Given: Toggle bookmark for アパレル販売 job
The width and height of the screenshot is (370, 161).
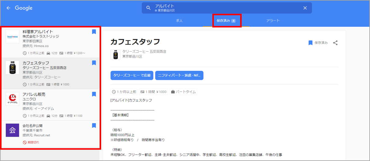Looking at the screenshot, I should pos(94,94).
